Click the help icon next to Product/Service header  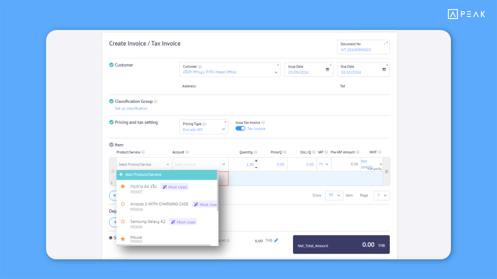click(x=143, y=152)
